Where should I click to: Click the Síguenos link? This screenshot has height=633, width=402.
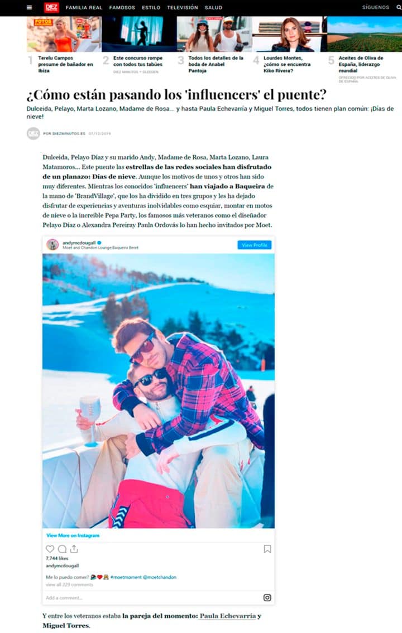[376, 7]
